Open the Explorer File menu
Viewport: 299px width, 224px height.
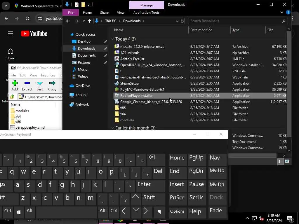click(x=71, y=12)
